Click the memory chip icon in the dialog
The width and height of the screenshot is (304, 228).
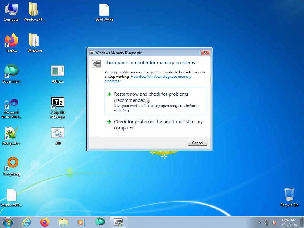click(x=96, y=64)
